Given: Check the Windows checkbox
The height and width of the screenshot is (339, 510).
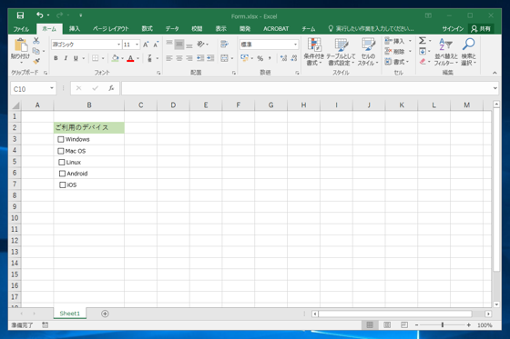Looking at the screenshot, I should pyautogui.click(x=60, y=139).
